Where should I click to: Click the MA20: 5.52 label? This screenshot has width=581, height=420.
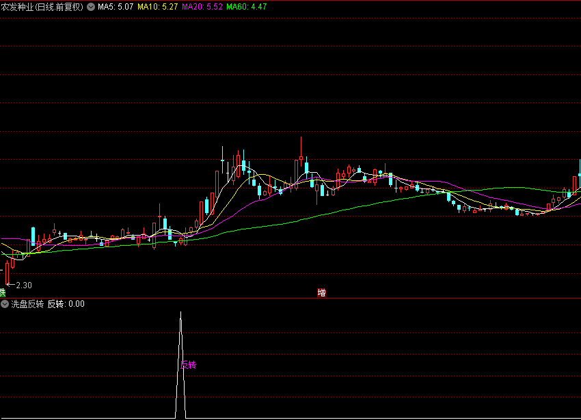coord(202,7)
